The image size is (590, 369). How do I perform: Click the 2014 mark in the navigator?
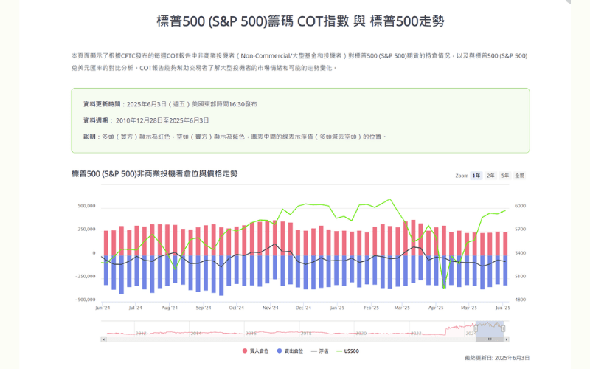point(195,334)
